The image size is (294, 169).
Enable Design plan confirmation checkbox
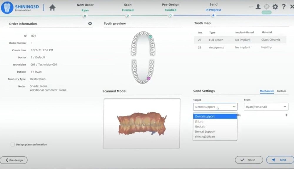tap(13, 144)
